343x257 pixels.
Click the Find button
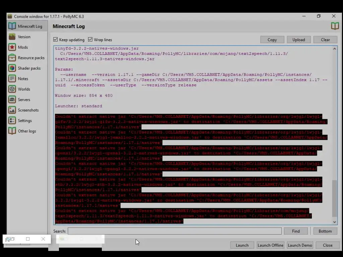point(296,231)
